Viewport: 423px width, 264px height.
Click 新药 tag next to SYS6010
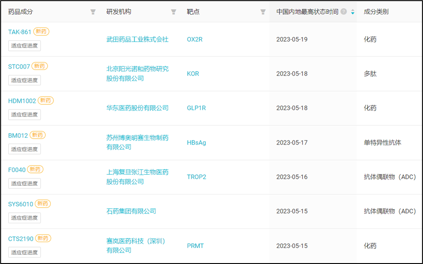[43, 204]
